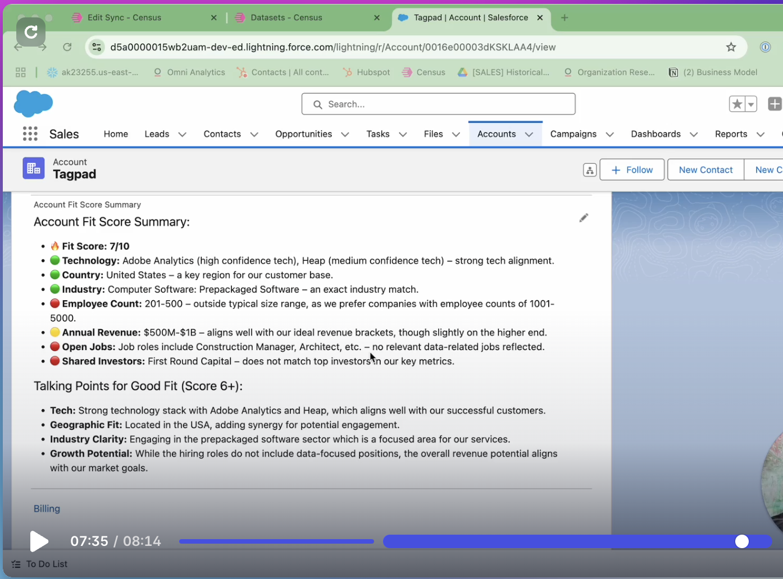Viewport: 783px width, 579px height.
Task: Go to the Home tab
Action: point(116,134)
